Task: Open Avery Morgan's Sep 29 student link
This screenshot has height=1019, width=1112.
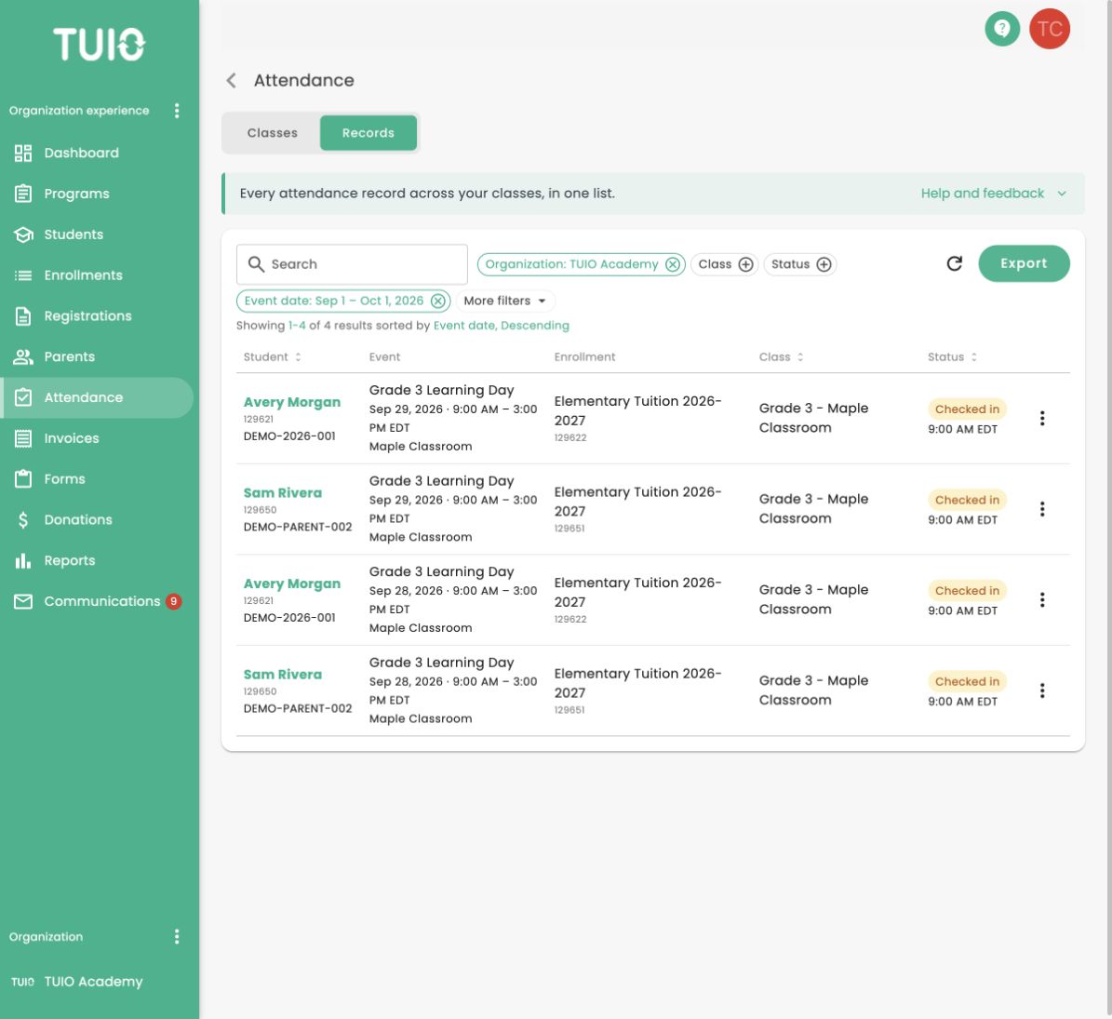Action: click(291, 402)
